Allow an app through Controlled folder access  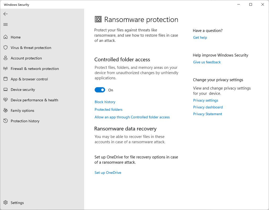132,117
